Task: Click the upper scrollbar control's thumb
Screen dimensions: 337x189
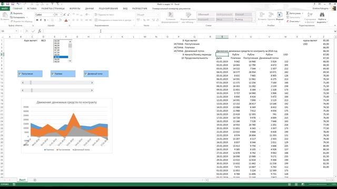Action: click(x=31, y=83)
